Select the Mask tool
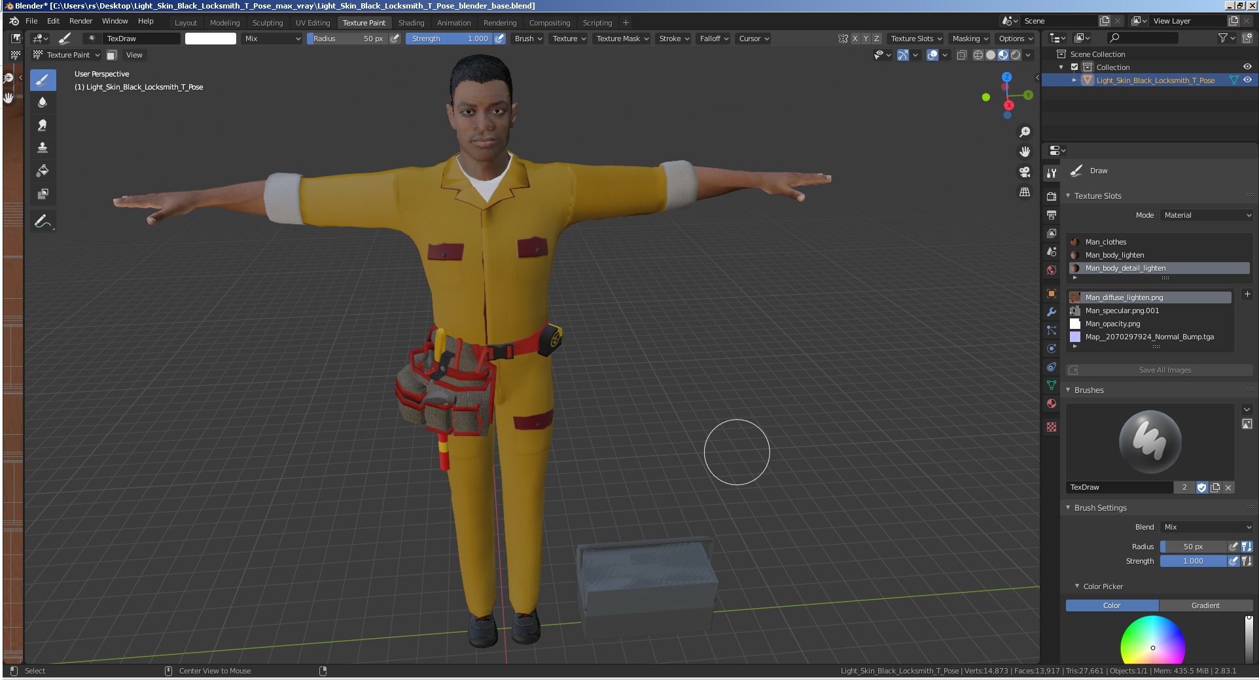This screenshot has height=680, width=1259. pyautogui.click(x=43, y=194)
